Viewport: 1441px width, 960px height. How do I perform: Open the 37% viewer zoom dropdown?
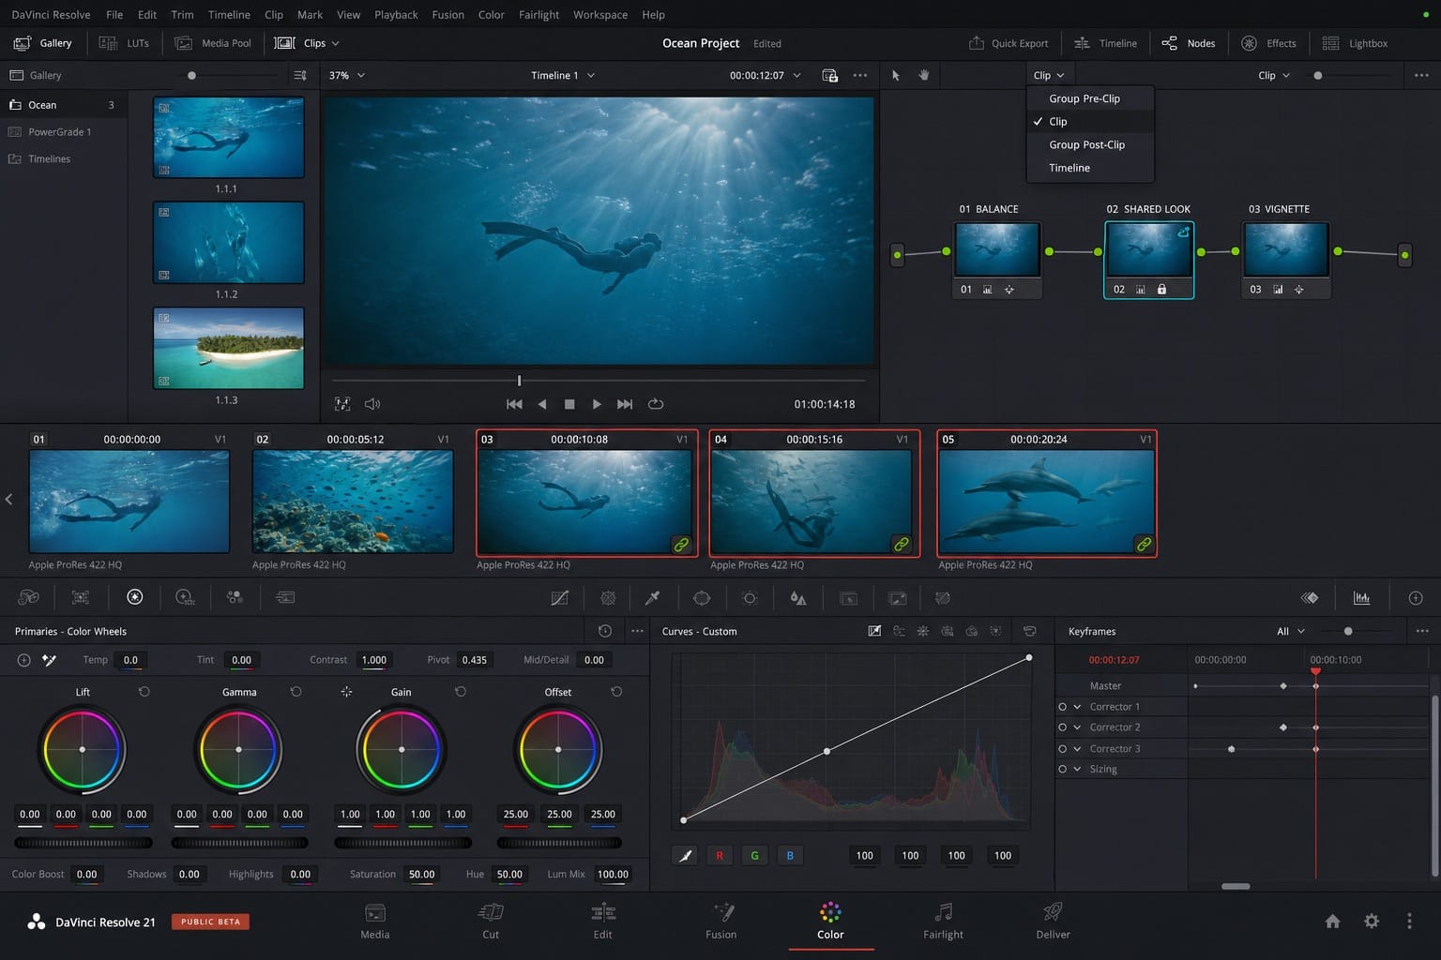point(347,75)
